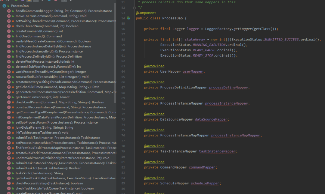Click the taskInstanceMapper field name
This screenshot has height=194, width=325.
coord(217,151)
